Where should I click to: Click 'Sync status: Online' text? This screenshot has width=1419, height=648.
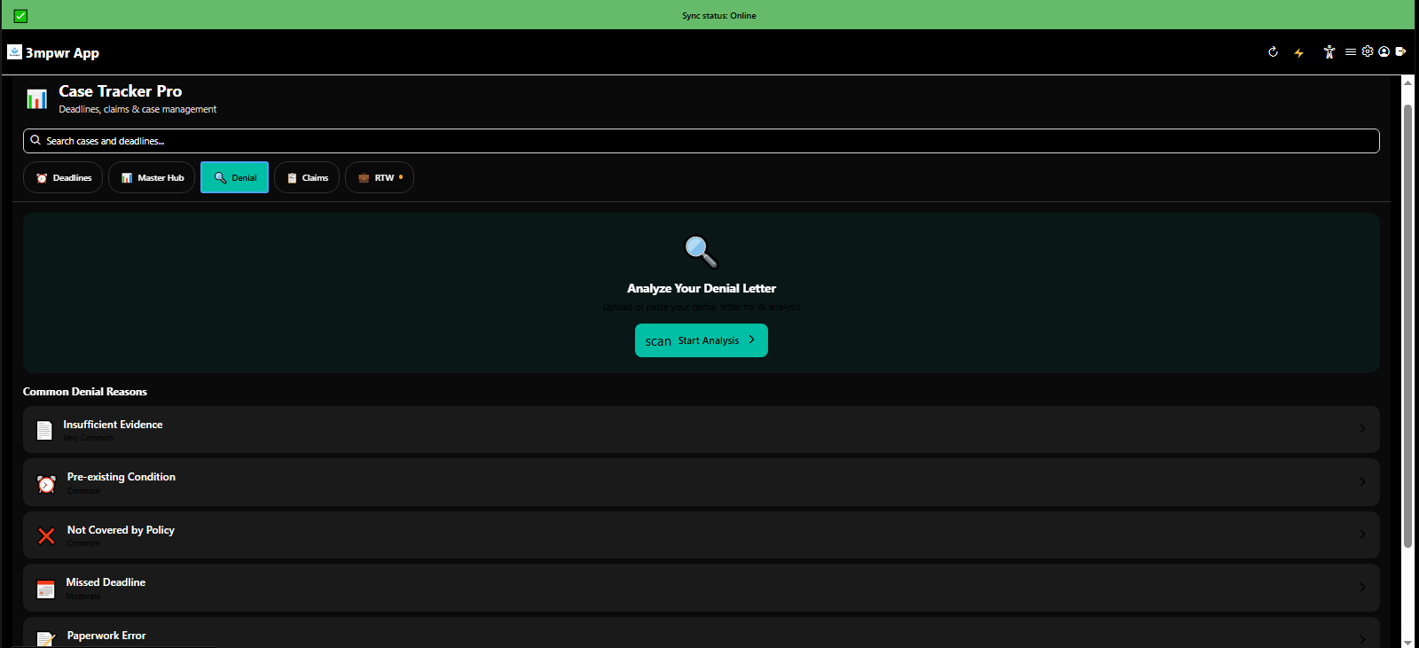point(719,16)
